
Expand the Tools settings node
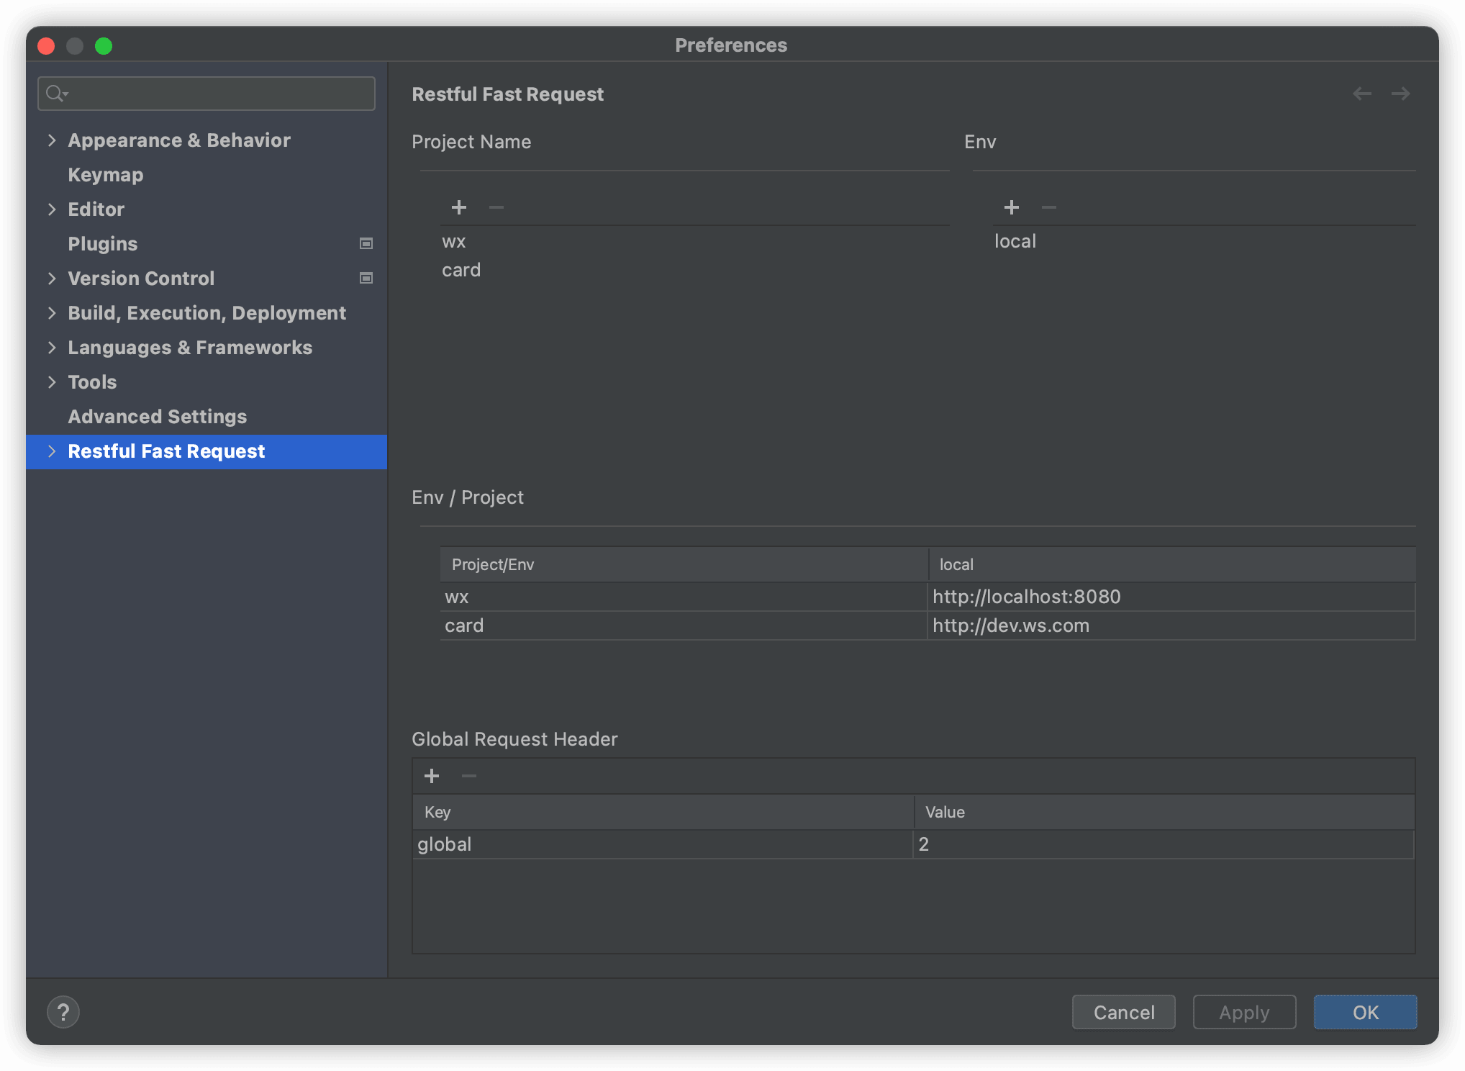pyautogui.click(x=52, y=382)
